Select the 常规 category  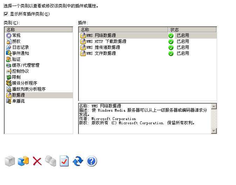click(16, 35)
